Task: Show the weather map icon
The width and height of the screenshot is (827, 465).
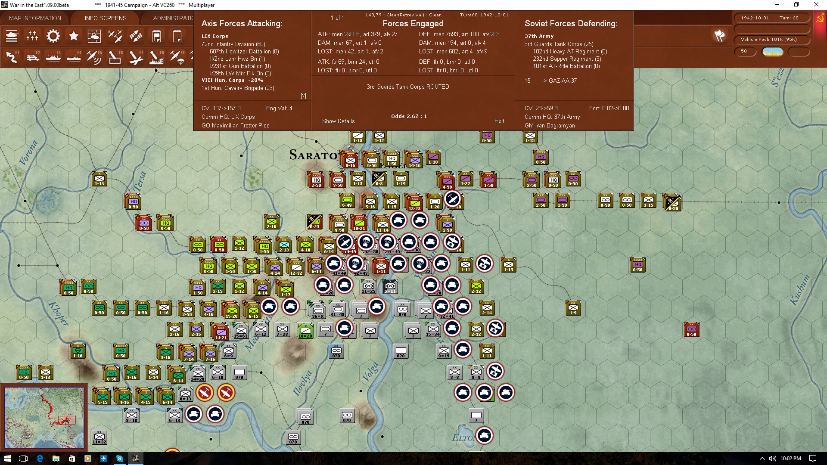Action: pos(94,36)
